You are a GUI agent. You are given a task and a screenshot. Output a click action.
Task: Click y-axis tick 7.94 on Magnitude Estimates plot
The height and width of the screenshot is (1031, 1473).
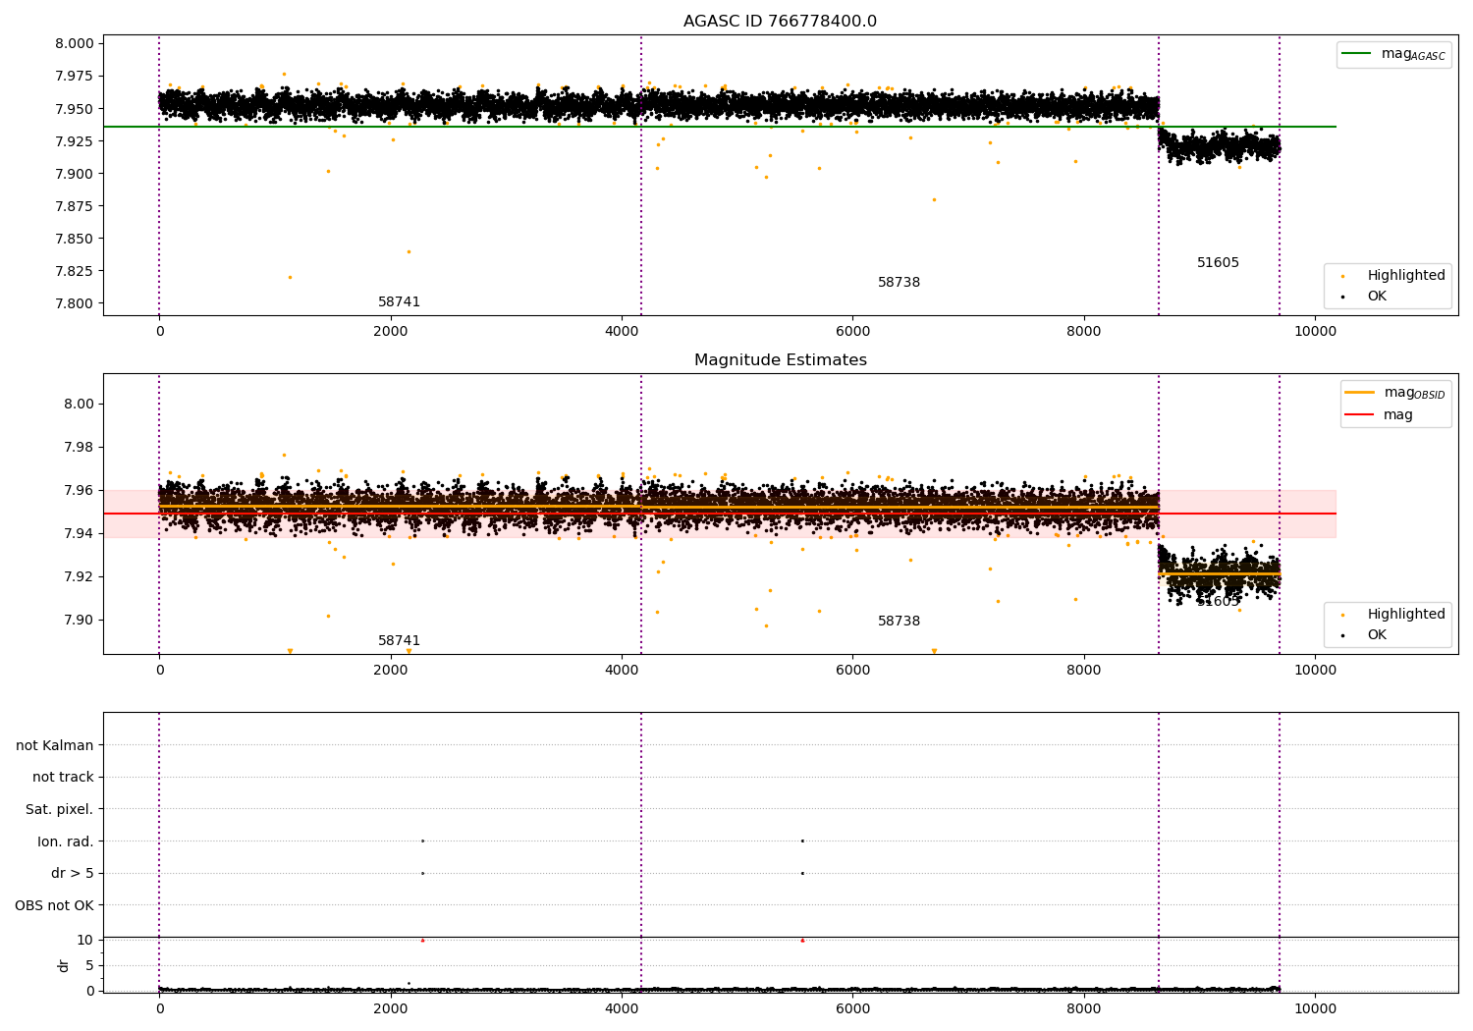[x=78, y=533]
